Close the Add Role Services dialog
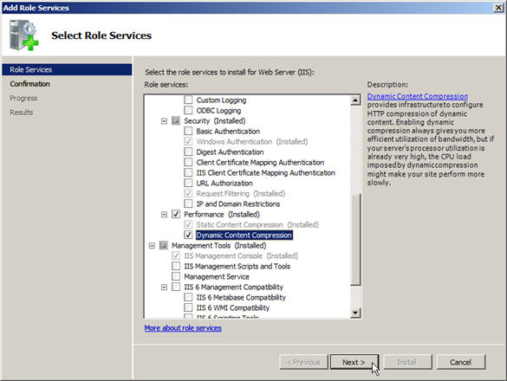 [498, 8]
